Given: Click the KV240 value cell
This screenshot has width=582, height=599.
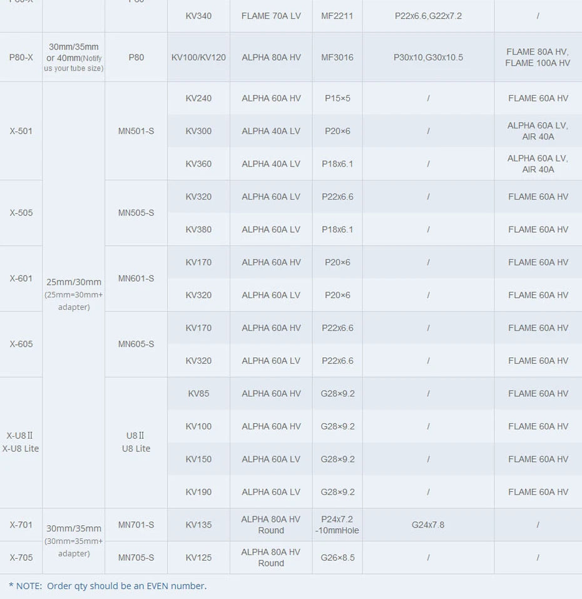Looking at the screenshot, I should click(x=198, y=98).
